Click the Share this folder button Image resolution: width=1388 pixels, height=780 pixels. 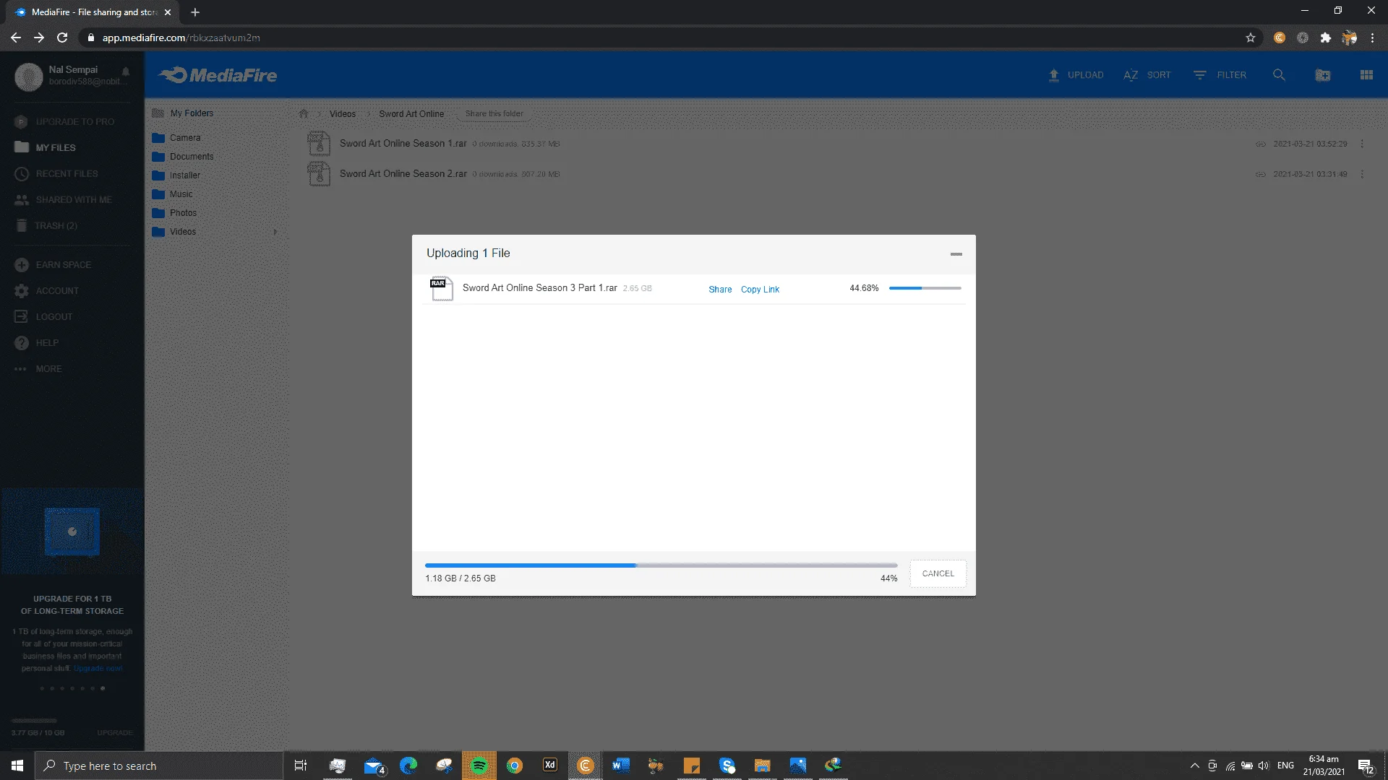(494, 113)
